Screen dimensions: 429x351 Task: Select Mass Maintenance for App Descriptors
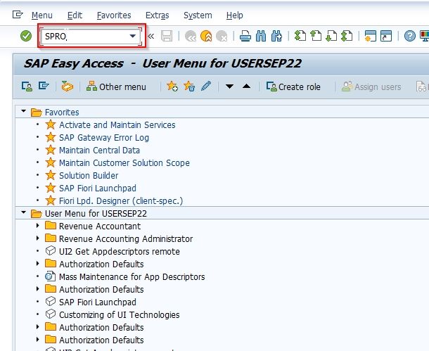(132, 277)
